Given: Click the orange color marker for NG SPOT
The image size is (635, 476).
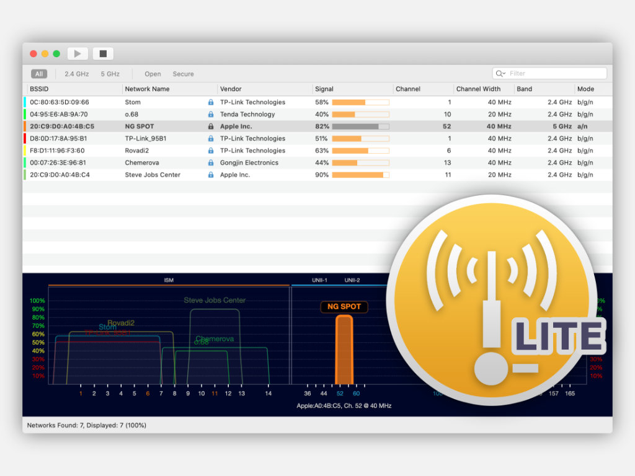Looking at the screenshot, I should (x=25, y=126).
